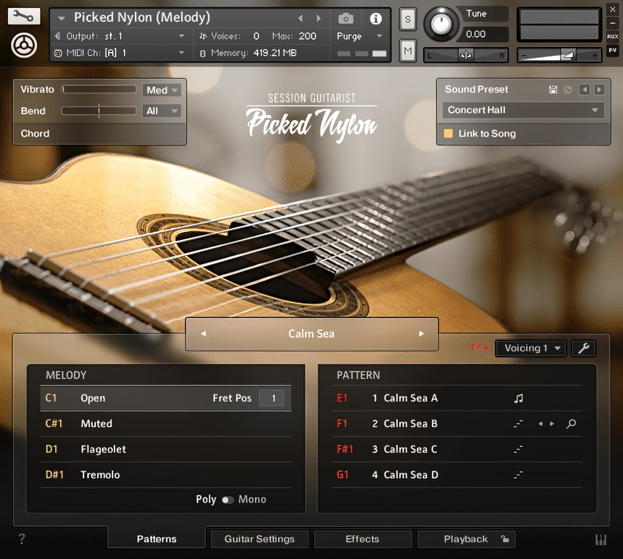Click the pattern icon for Calm Sea D
Screen dimensions: 623x559
[x=518, y=475]
